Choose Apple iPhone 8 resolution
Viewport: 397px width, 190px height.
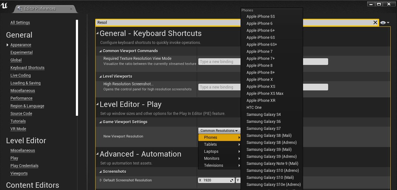tap(272, 66)
